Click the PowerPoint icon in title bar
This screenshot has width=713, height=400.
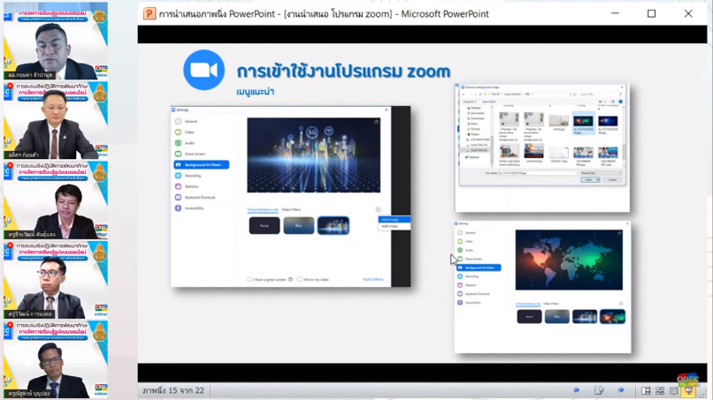point(149,13)
